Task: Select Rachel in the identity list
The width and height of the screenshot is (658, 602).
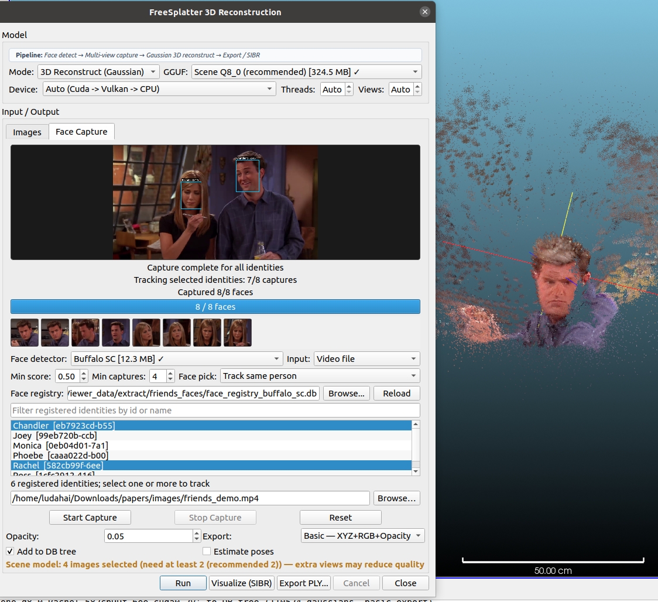Action: coord(211,466)
